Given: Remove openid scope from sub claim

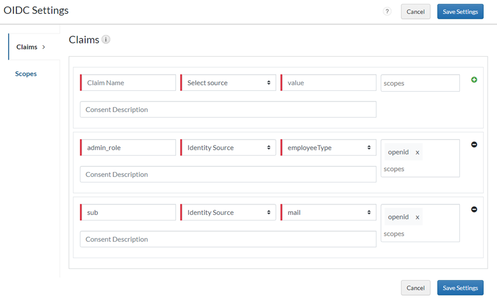Looking at the screenshot, I should click(418, 217).
